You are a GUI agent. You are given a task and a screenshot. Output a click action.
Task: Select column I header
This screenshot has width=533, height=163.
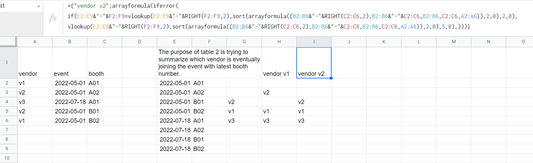(314, 42)
